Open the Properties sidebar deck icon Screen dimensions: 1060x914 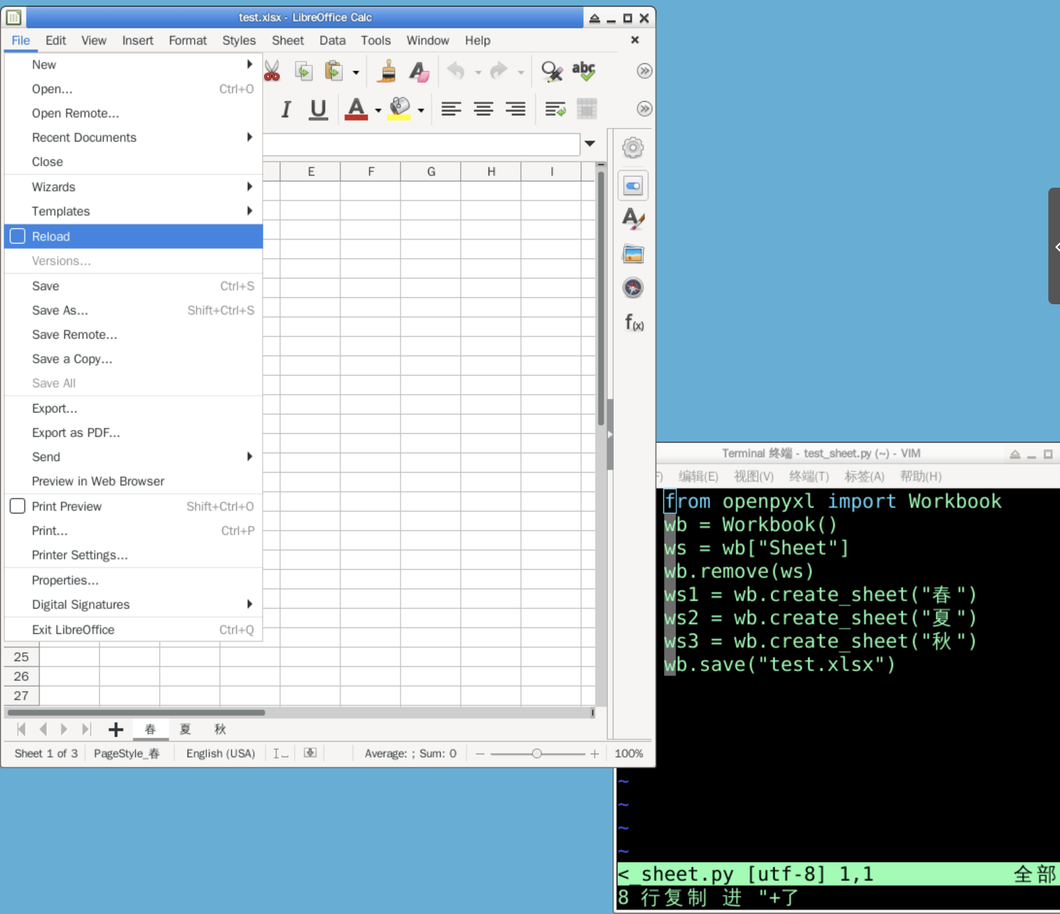tap(633, 186)
